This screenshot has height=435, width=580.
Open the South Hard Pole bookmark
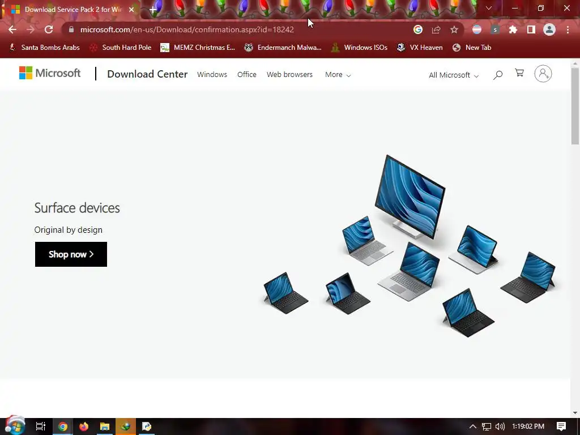[121, 48]
